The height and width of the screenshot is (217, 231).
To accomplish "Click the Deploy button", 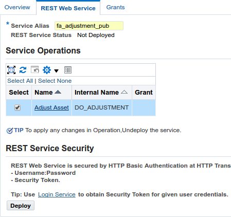I will point(21,206).
